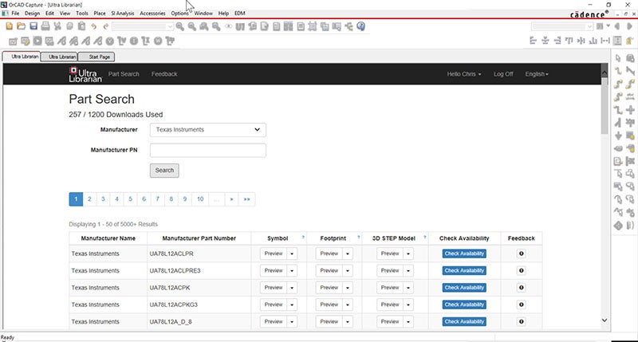
Task: Click the Feedback nav link
Action: click(x=164, y=74)
